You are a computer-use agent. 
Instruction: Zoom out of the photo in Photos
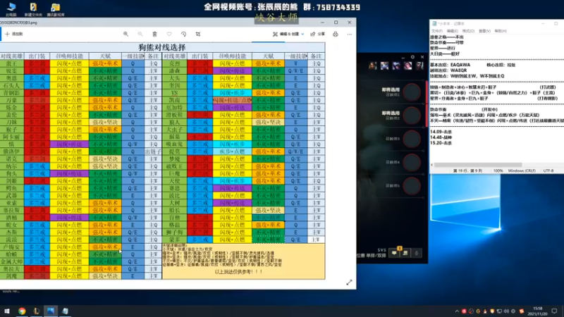(x=140, y=34)
